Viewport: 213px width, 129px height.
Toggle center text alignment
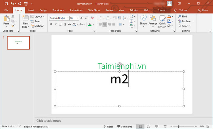(x=105, y=24)
